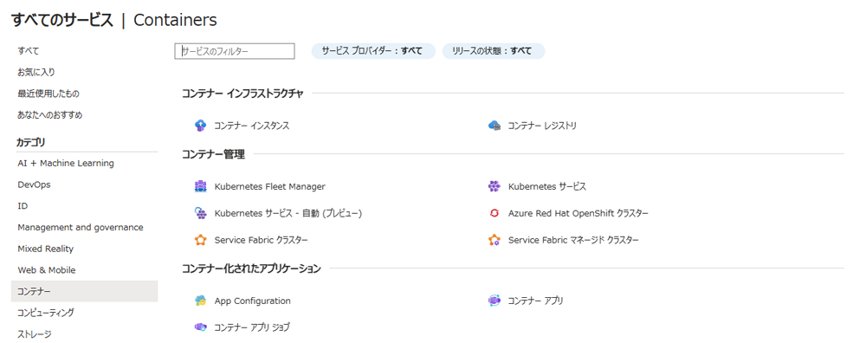Click the Kubernetes Fleet Manager icon
This screenshot has width=866, height=343.
(201, 187)
